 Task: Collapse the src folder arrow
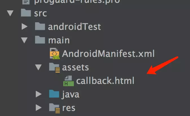tap(10, 13)
